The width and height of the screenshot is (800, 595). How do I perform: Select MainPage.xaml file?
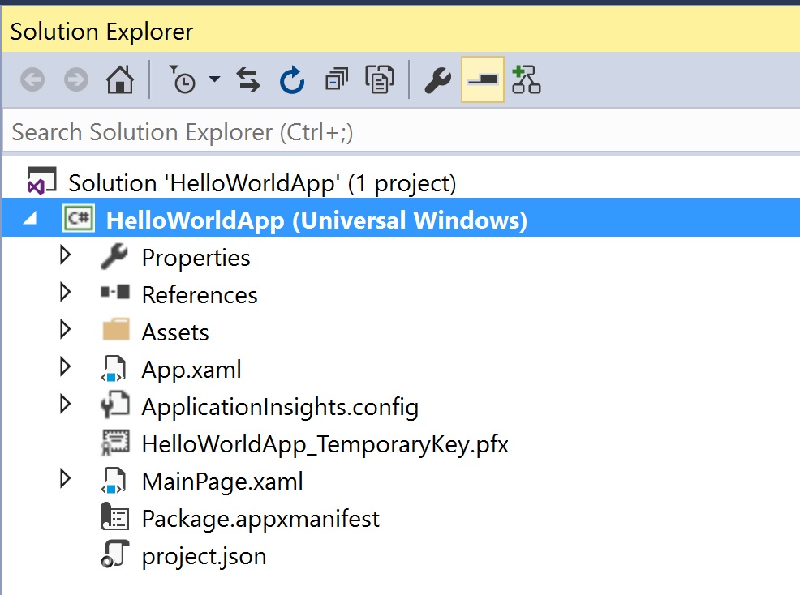tap(222, 482)
